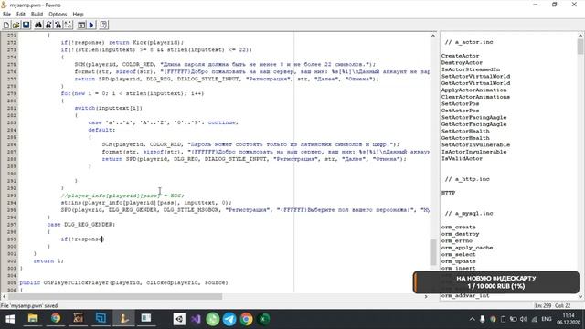
Task: Click the last toolbar icon after the run arrow
Action: point(103,25)
